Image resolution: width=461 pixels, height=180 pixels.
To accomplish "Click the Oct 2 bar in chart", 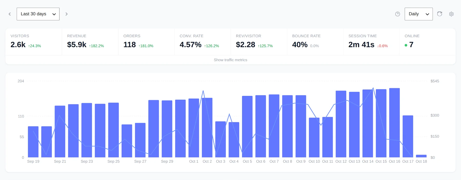I will pyautogui.click(x=207, y=128).
